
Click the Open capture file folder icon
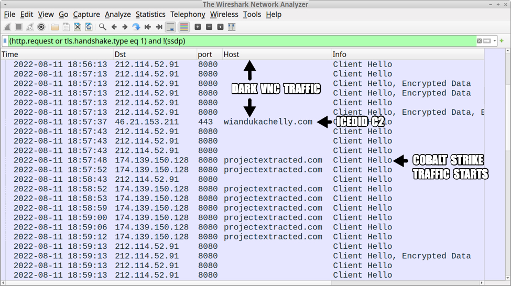[x=55, y=27]
